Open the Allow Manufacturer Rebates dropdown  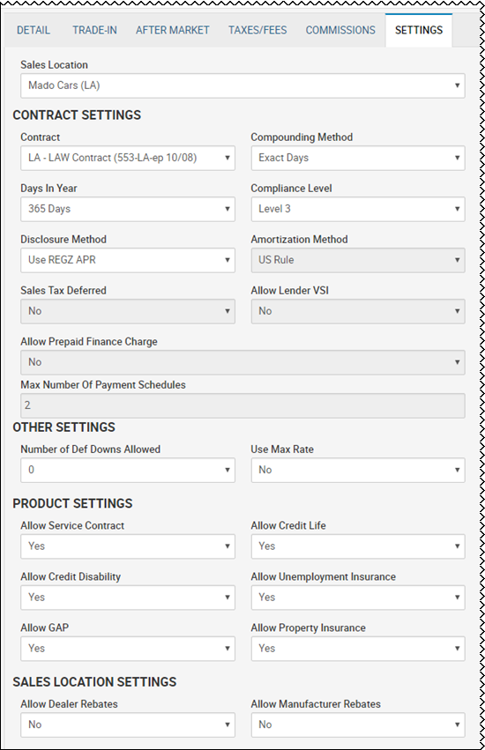358,724
